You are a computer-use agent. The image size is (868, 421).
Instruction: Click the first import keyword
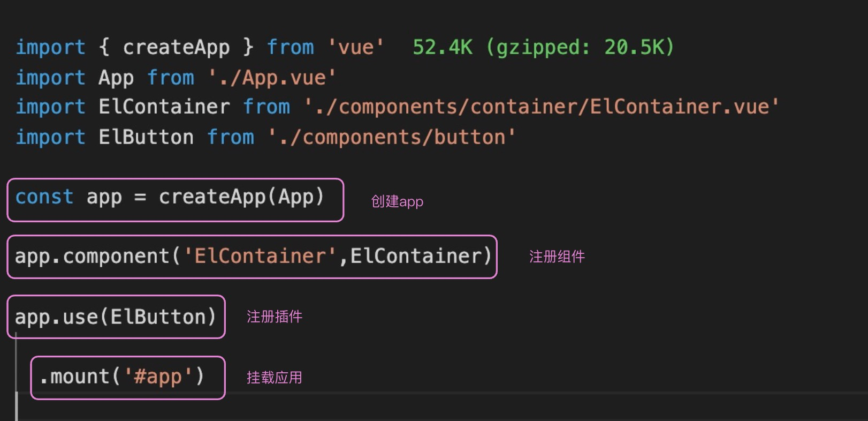tap(50, 48)
